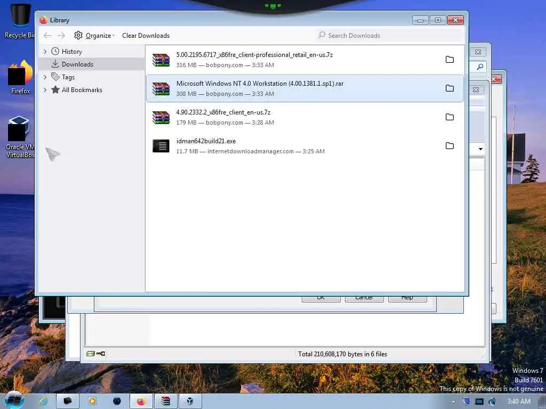Click the archive icon of 5.00.2195.6717 download

coord(161,60)
